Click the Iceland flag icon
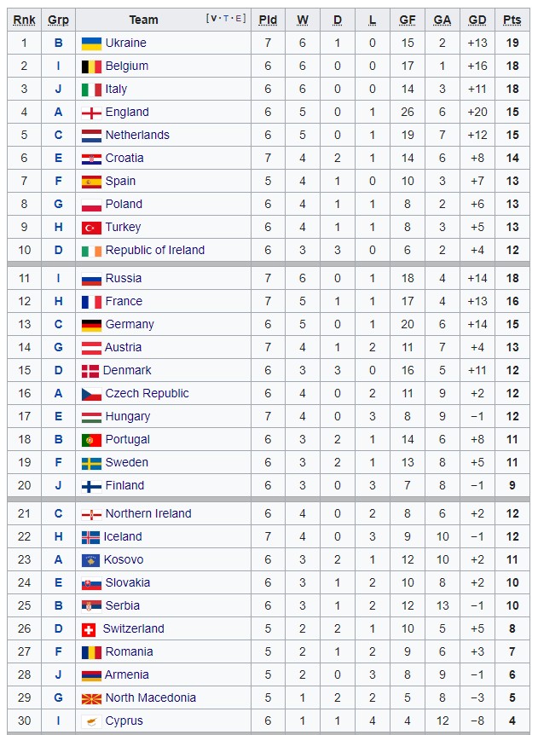This screenshot has width=538, height=735. point(91,536)
